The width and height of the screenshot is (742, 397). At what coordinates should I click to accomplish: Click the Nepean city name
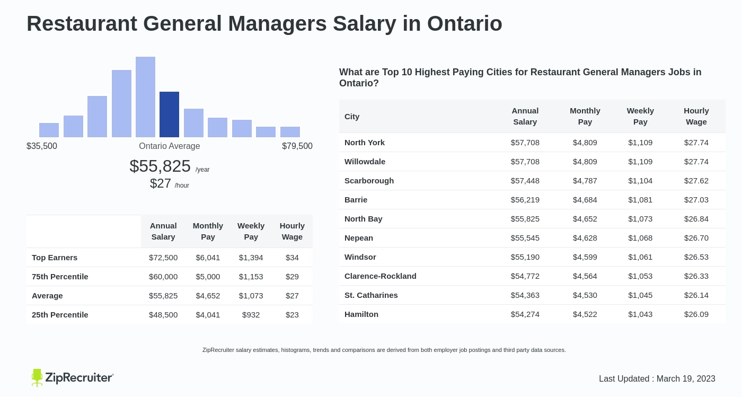359,238
